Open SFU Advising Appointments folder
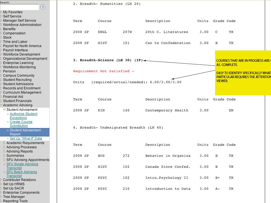The width and height of the screenshot is (271, 203). [28, 160]
